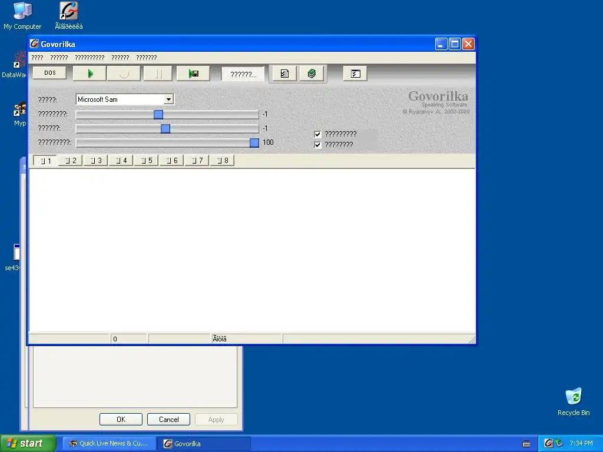Viewport: 603px width, 452px height.
Task: Click the tray icon next to clock
Action: pyautogui.click(x=559, y=443)
